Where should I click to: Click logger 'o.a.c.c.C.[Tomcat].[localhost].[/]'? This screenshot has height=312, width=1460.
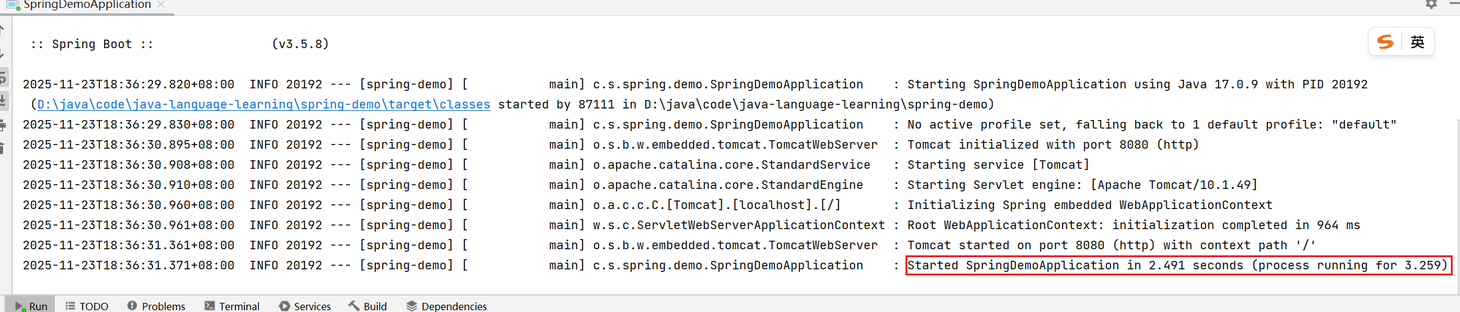click(717, 205)
